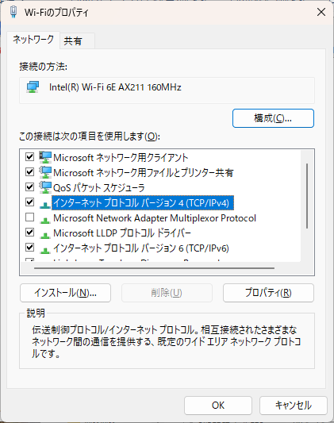Click the icon next to Microsoft ネットワーク用クライアント
334x423 pixels.
coord(45,157)
